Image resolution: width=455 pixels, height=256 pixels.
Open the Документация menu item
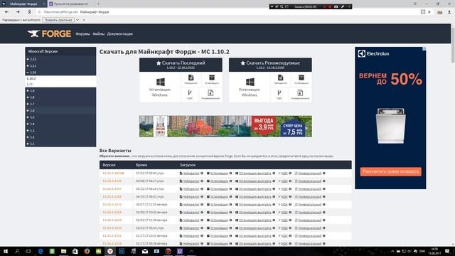[x=120, y=34]
